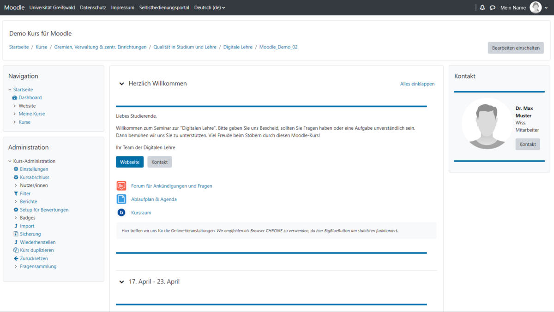
Task: Collapse the Herzlich Willkommen section
Action: 121,84
